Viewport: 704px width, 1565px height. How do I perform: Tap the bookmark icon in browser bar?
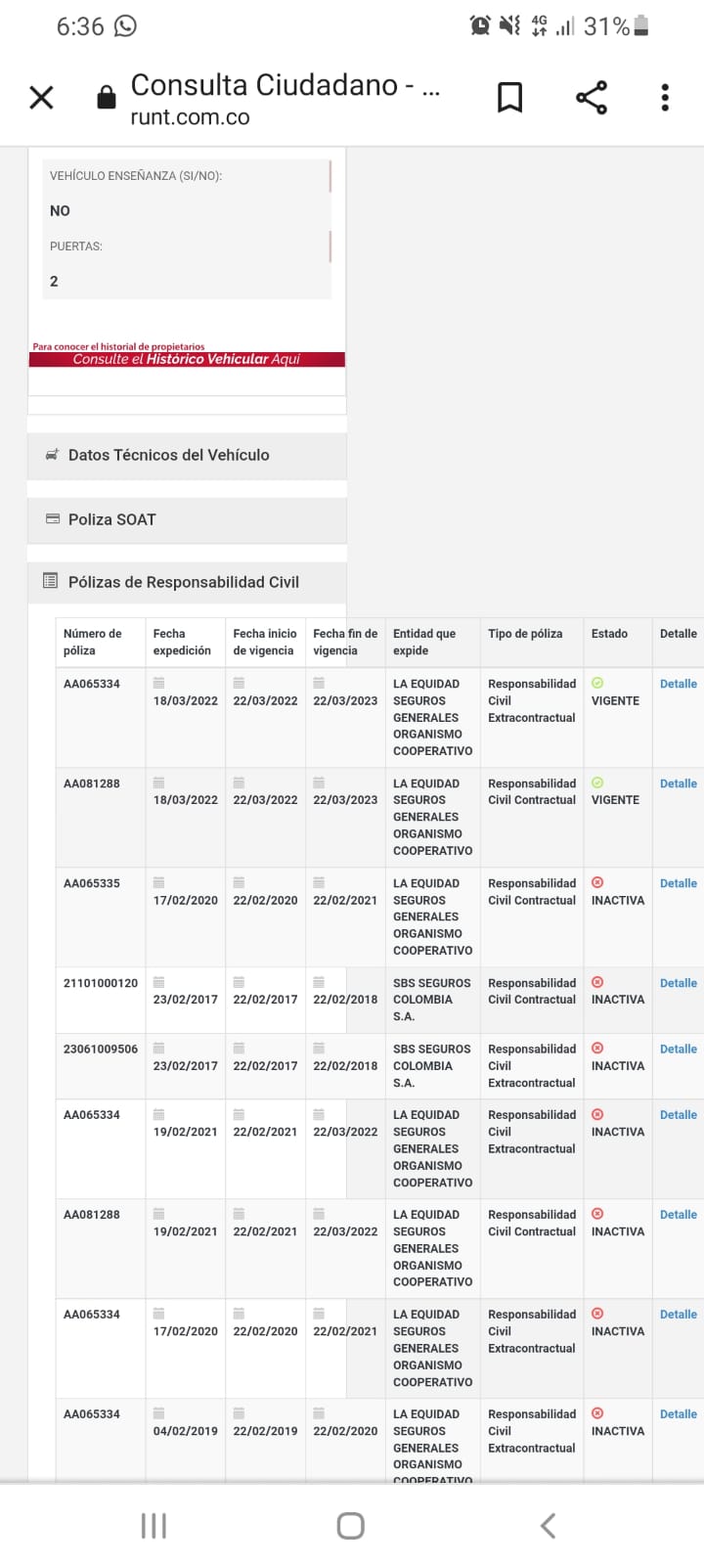coord(509,97)
